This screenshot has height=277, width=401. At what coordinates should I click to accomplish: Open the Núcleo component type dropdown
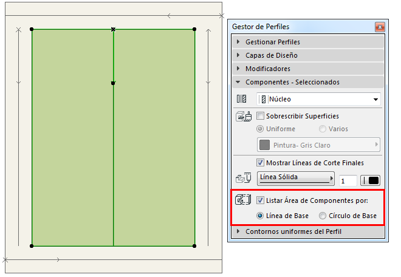[x=318, y=99]
